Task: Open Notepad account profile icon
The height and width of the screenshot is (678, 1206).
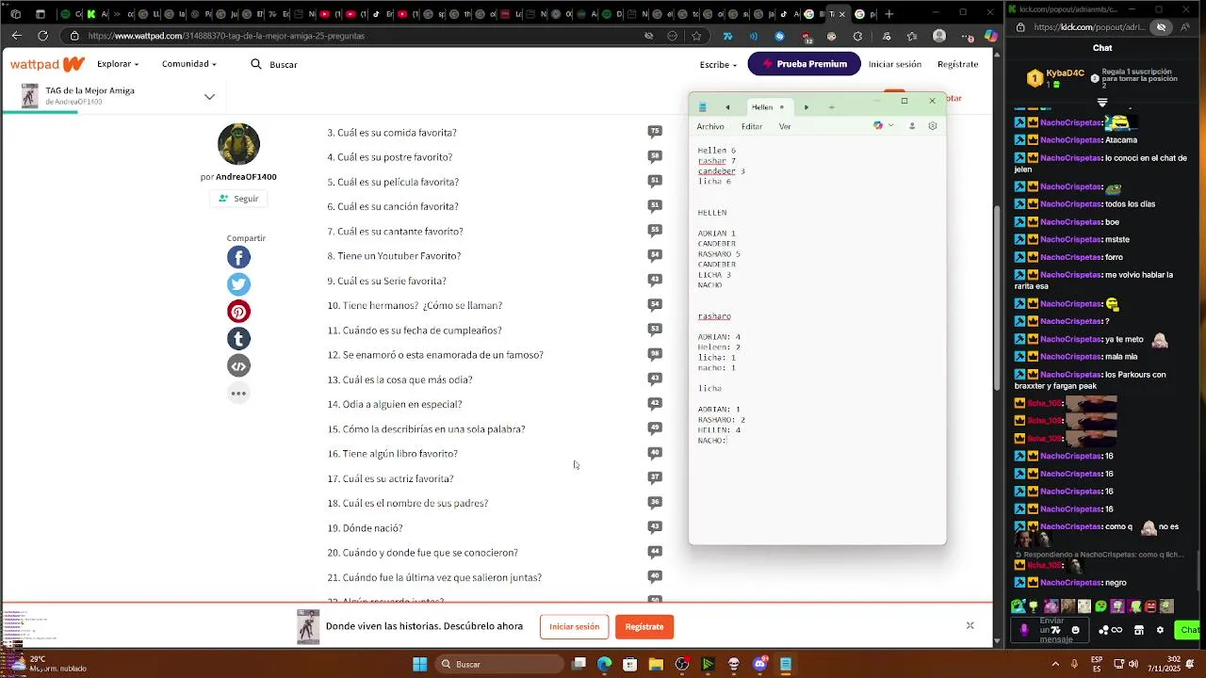Action: tap(911, 126)
